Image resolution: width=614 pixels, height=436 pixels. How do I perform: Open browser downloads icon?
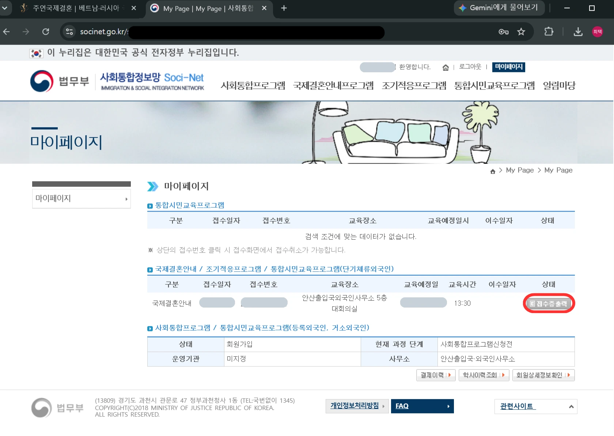point(578,32)
